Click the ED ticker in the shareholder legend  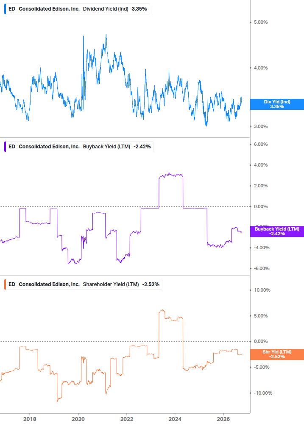click(x=12, y=284)
